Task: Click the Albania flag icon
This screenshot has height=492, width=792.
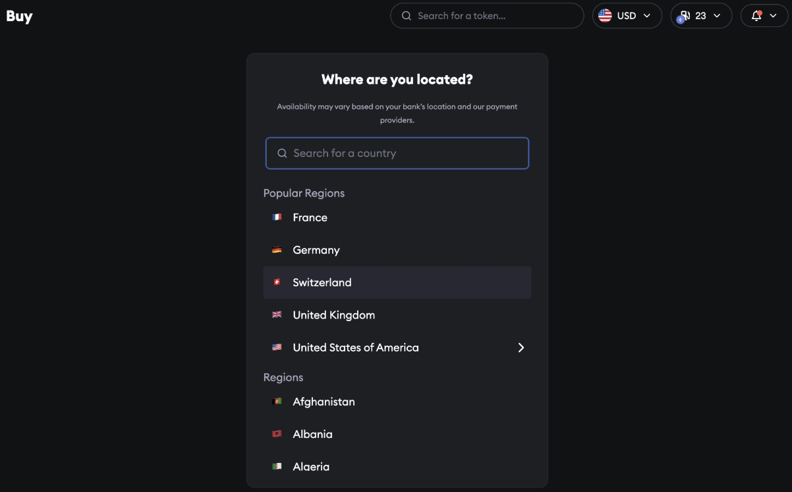Action: pos(277,434)
